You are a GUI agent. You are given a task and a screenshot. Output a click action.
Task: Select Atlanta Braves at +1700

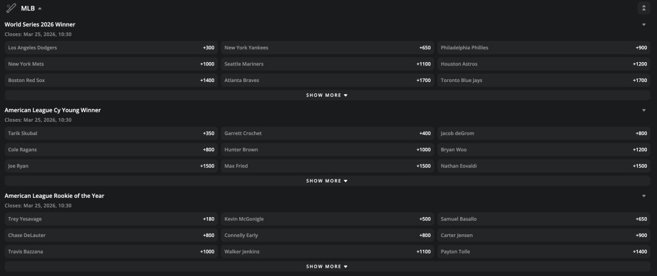(x=327, y=80)
